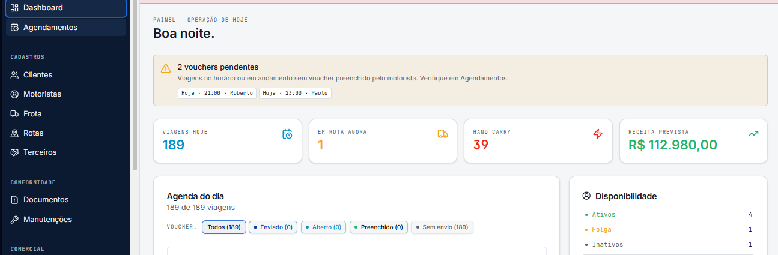Click the Inativos availability row

[x=668, y=244]
